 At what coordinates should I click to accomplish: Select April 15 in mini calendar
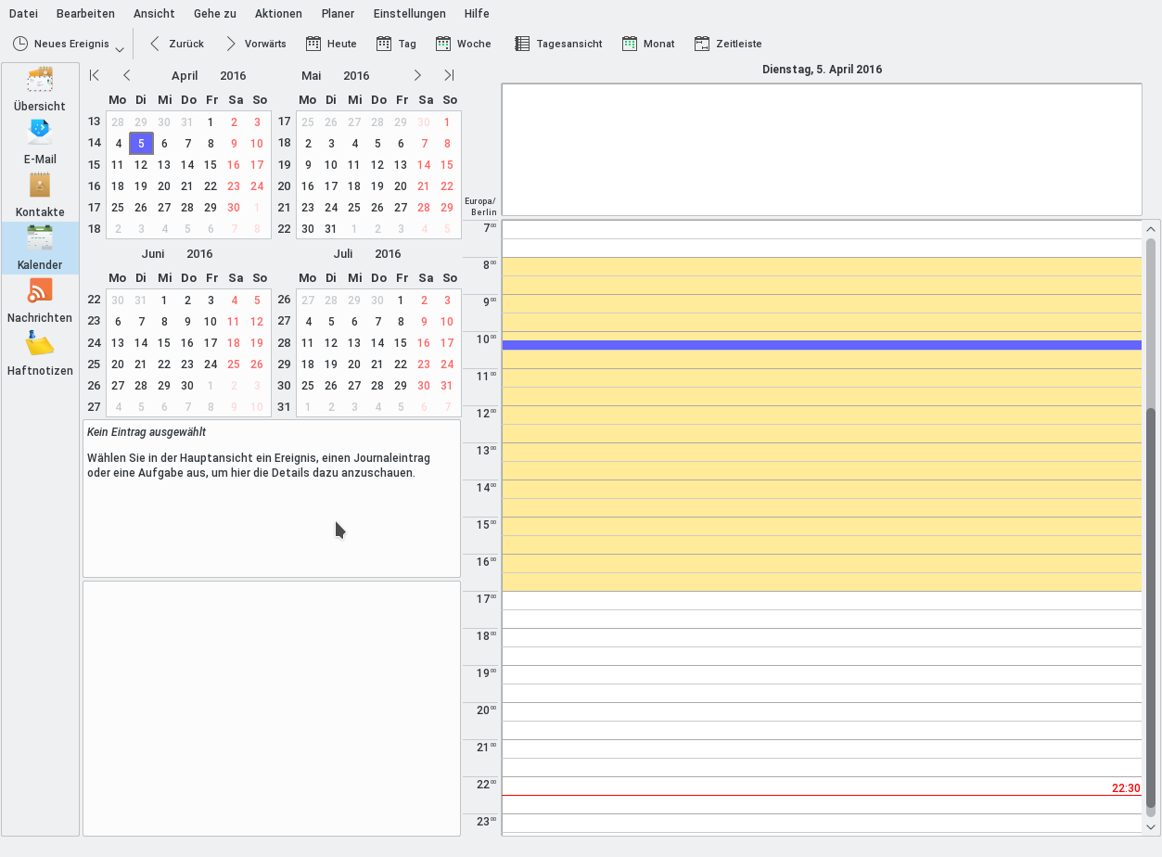(211, 165)
